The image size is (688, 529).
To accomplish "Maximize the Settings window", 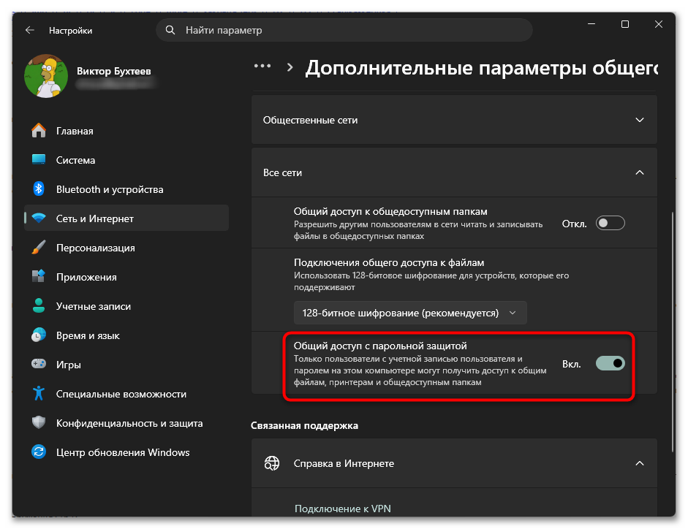I will tap(625, 24).
